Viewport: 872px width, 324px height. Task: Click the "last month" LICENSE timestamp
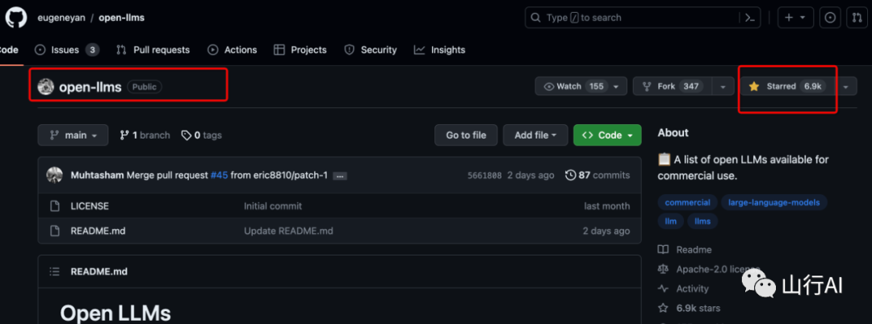606,206
